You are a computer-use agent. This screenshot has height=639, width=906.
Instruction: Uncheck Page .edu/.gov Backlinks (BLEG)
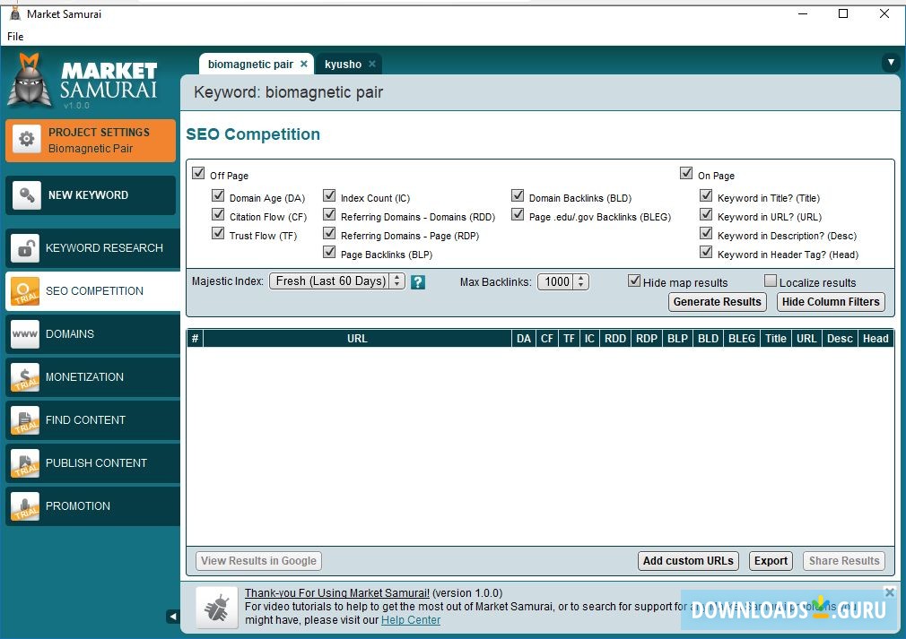[518, 214]
